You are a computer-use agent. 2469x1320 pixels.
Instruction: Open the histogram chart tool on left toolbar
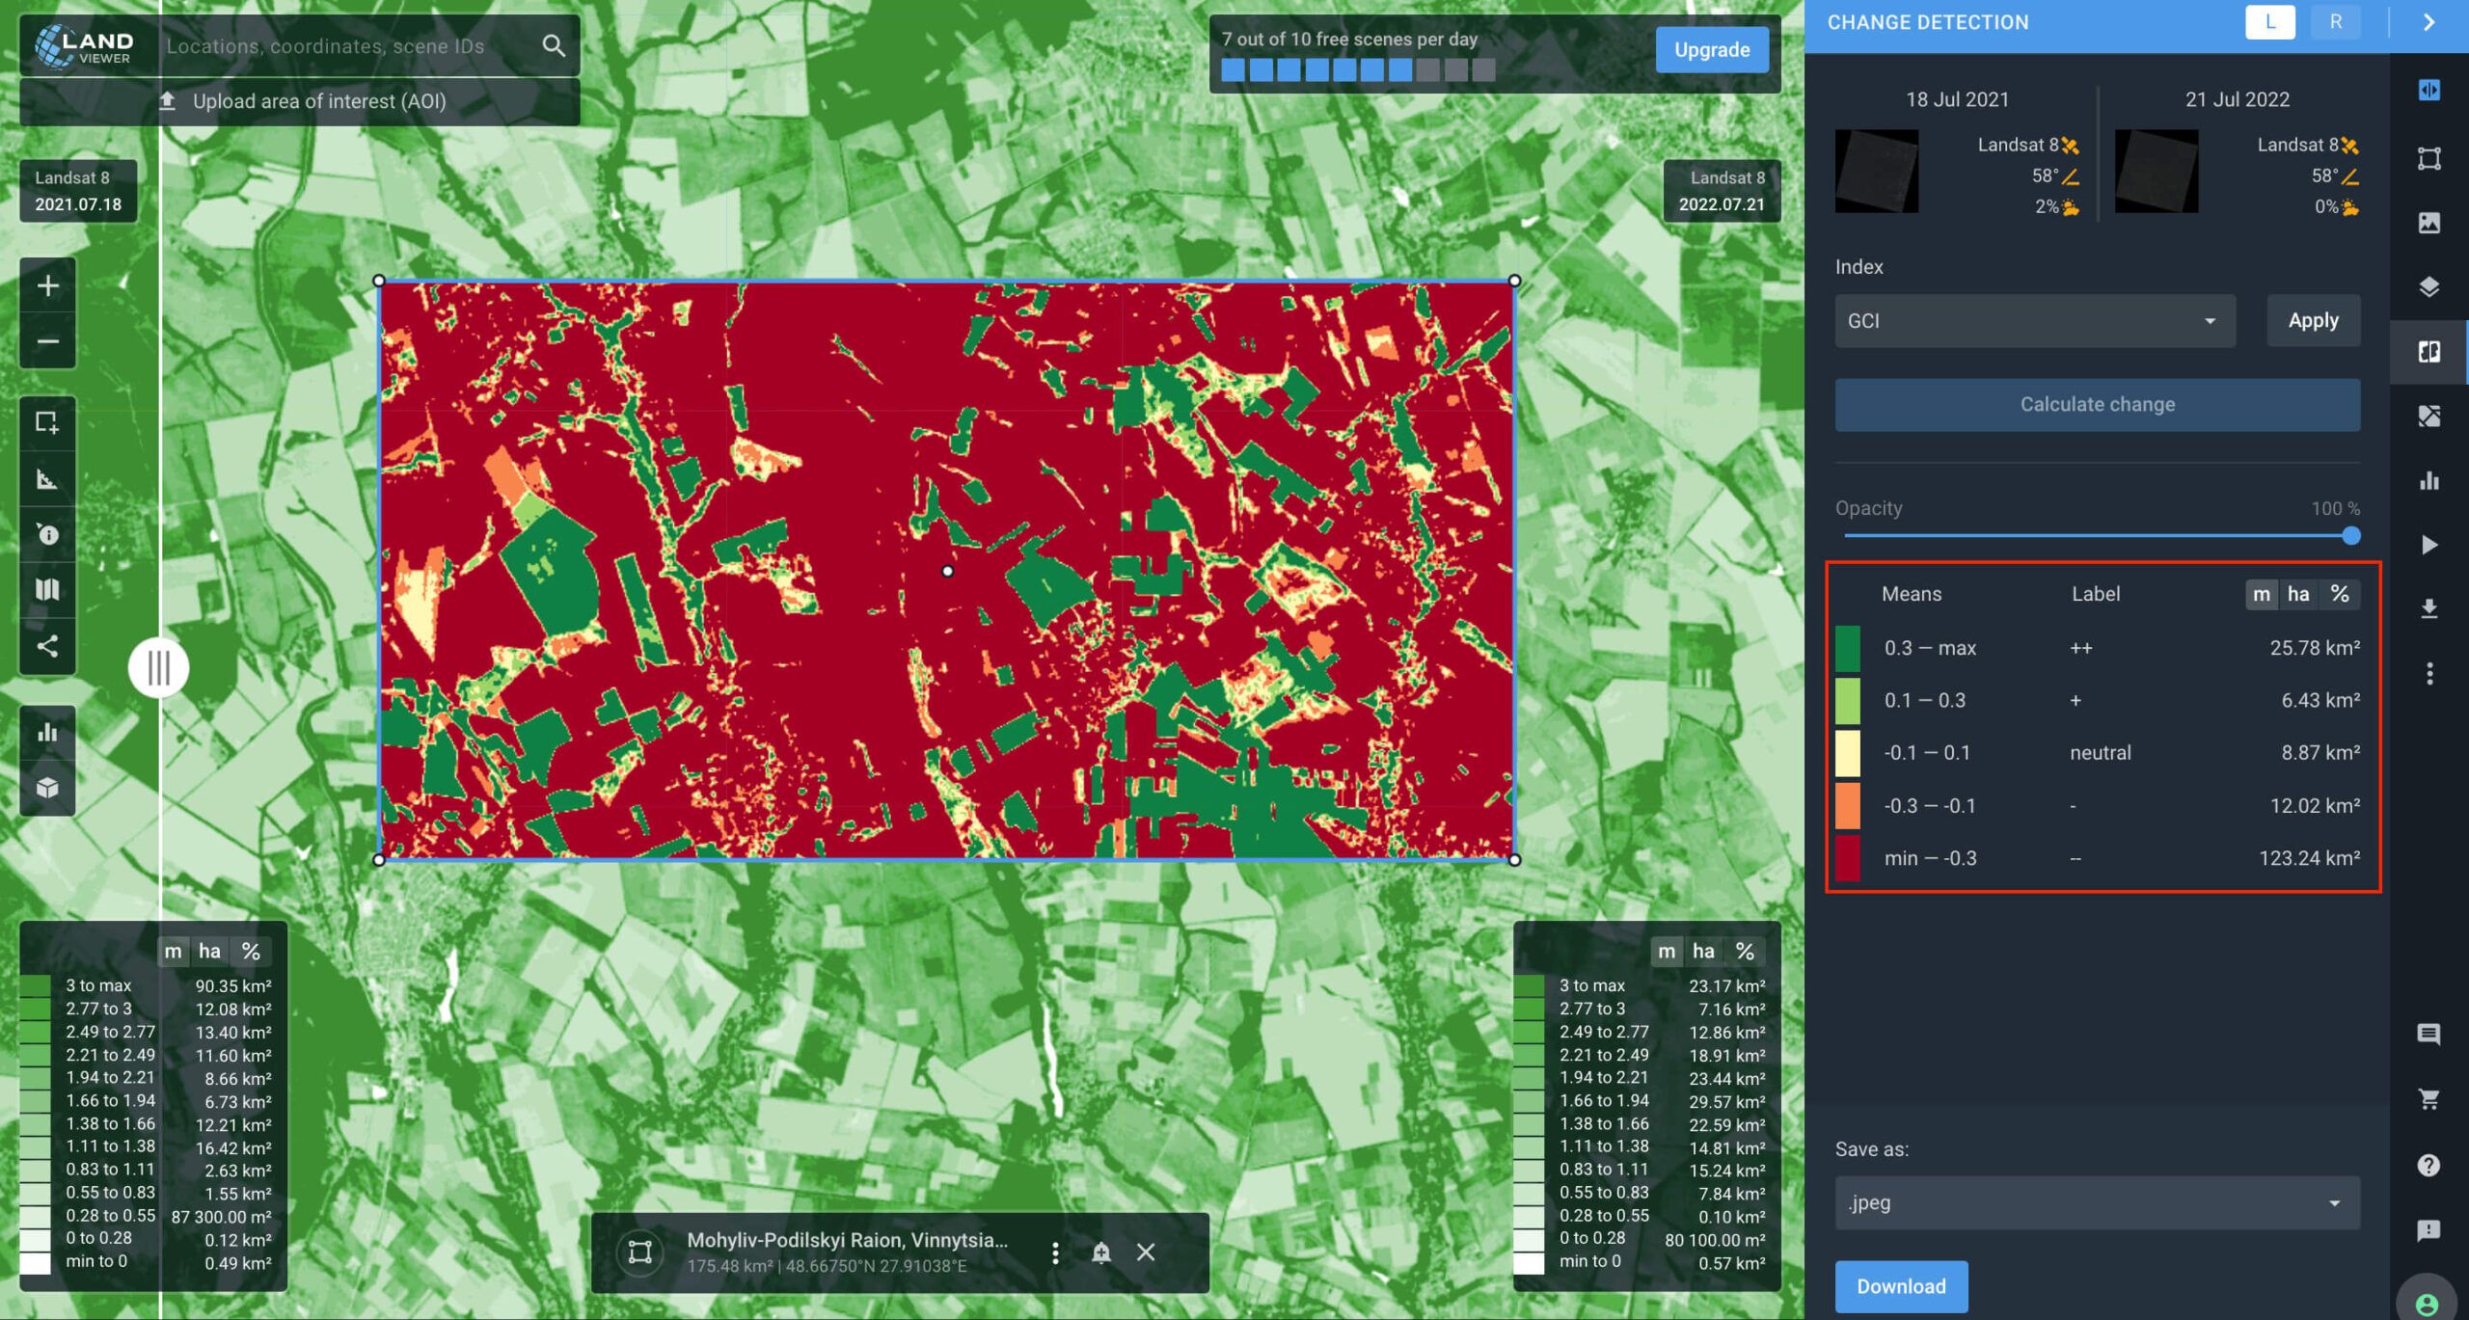(x=47, y=733)
